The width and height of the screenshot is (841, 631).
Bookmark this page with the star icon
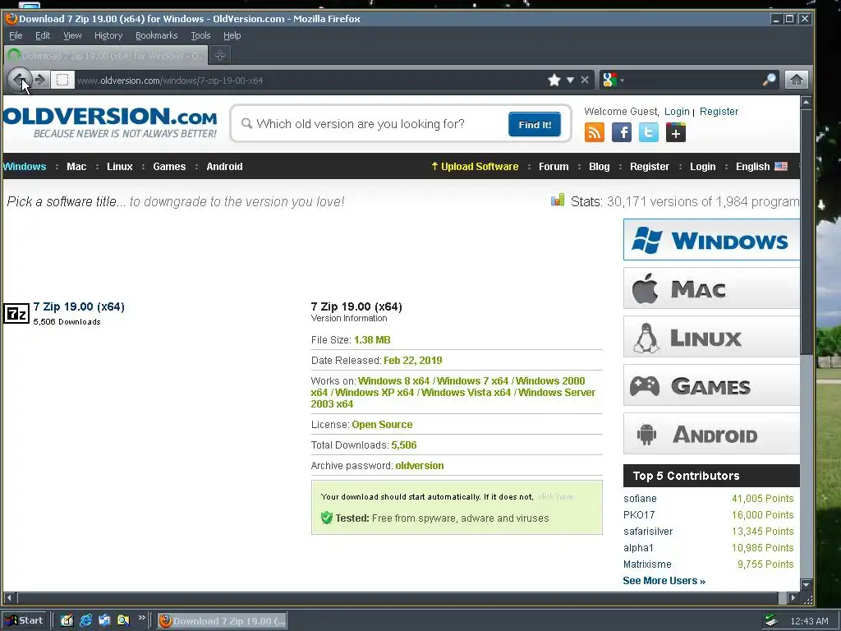(x=554, y=80)
